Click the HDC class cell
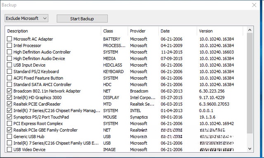The width and height of the screenshot is (264, 158). [x=107, y=84]
